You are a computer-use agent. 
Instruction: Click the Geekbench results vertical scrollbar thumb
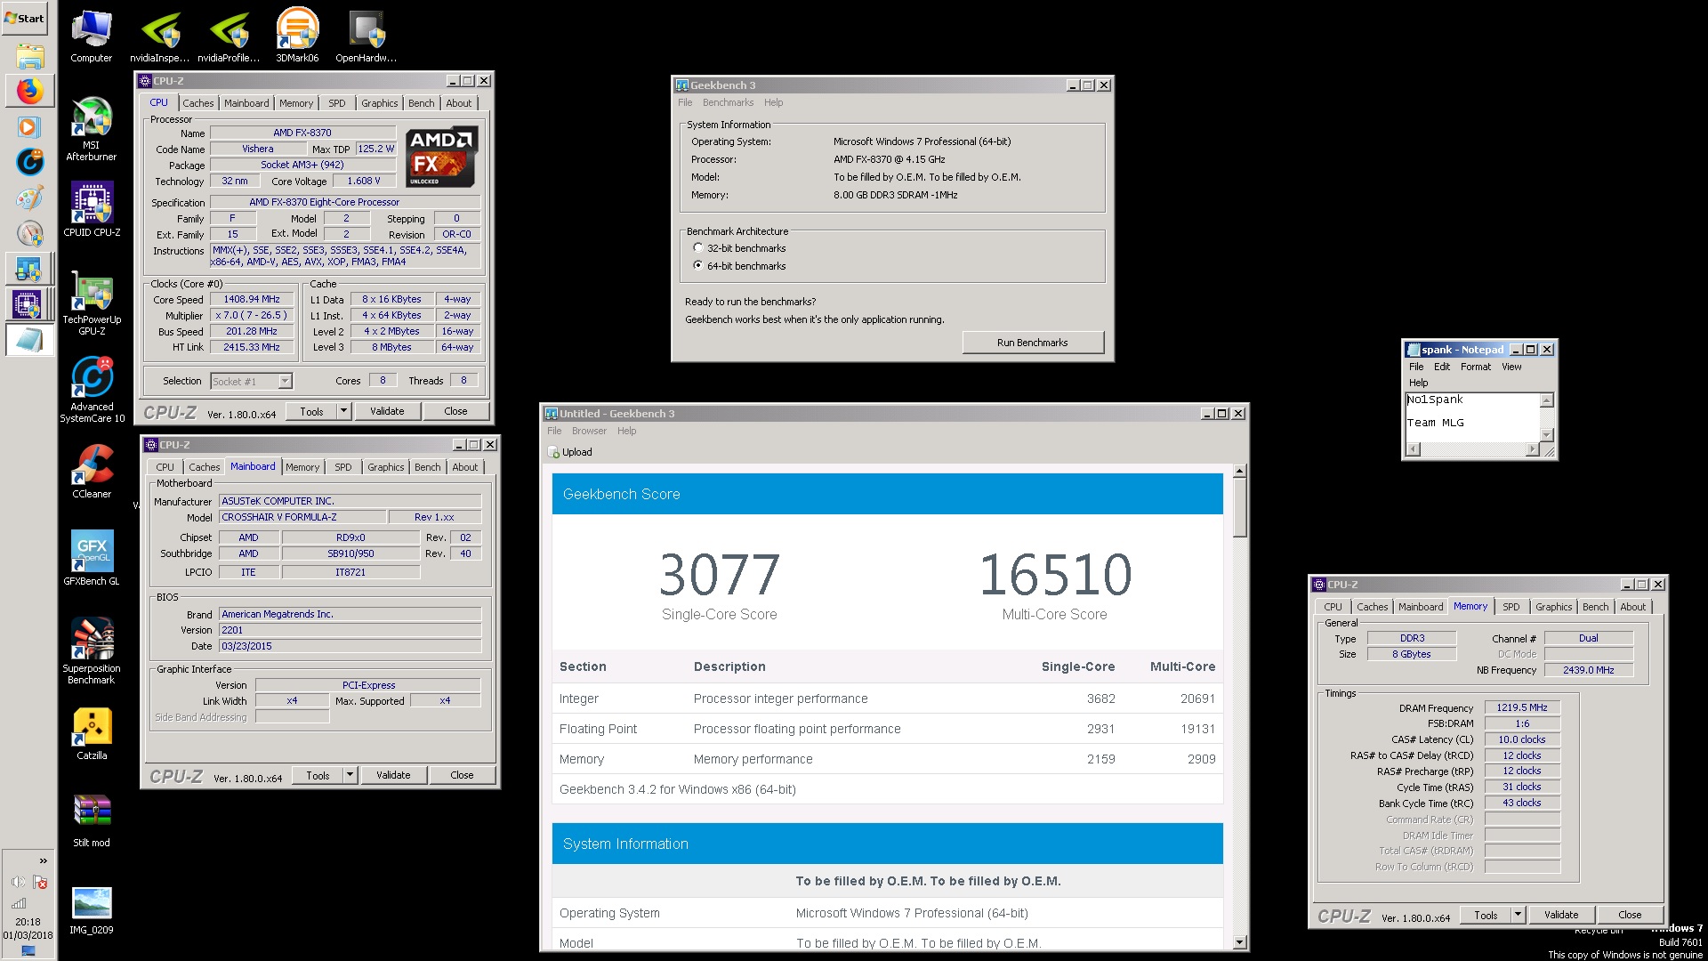(1239, 507)
